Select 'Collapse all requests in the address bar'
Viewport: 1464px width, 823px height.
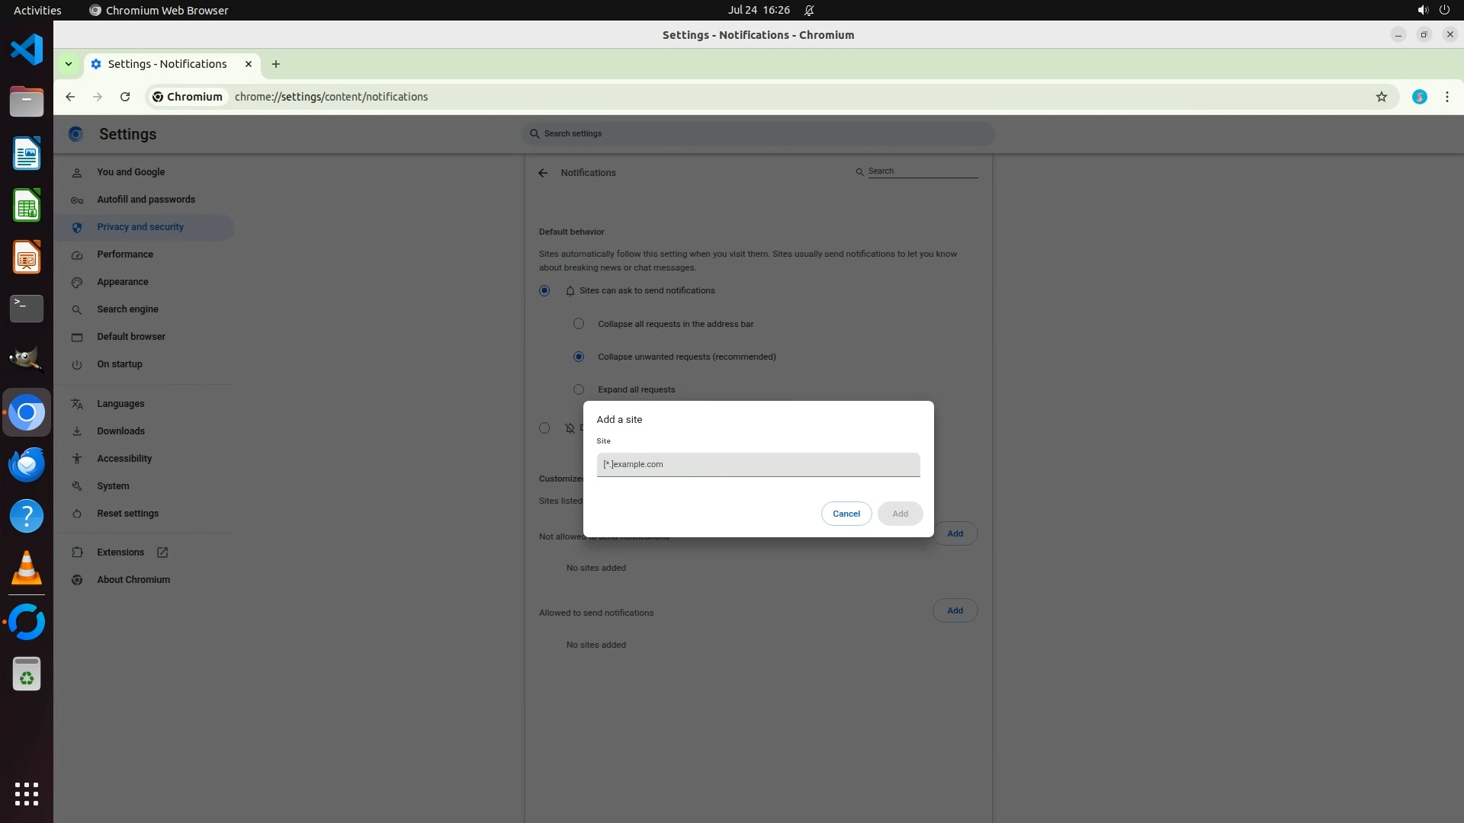pos(579,324)
